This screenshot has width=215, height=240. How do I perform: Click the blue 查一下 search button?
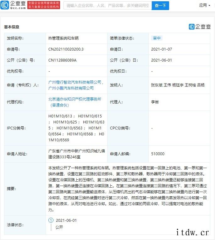(x=160, y=6)
